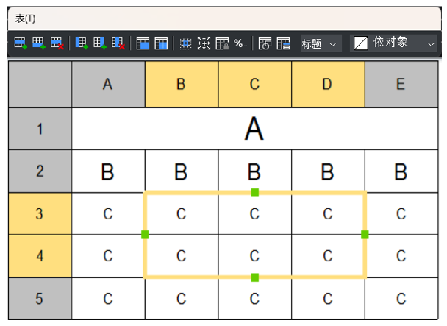The image size is (447, 326).
Task: Click the cell lock icon
Action: pos(222,43)
